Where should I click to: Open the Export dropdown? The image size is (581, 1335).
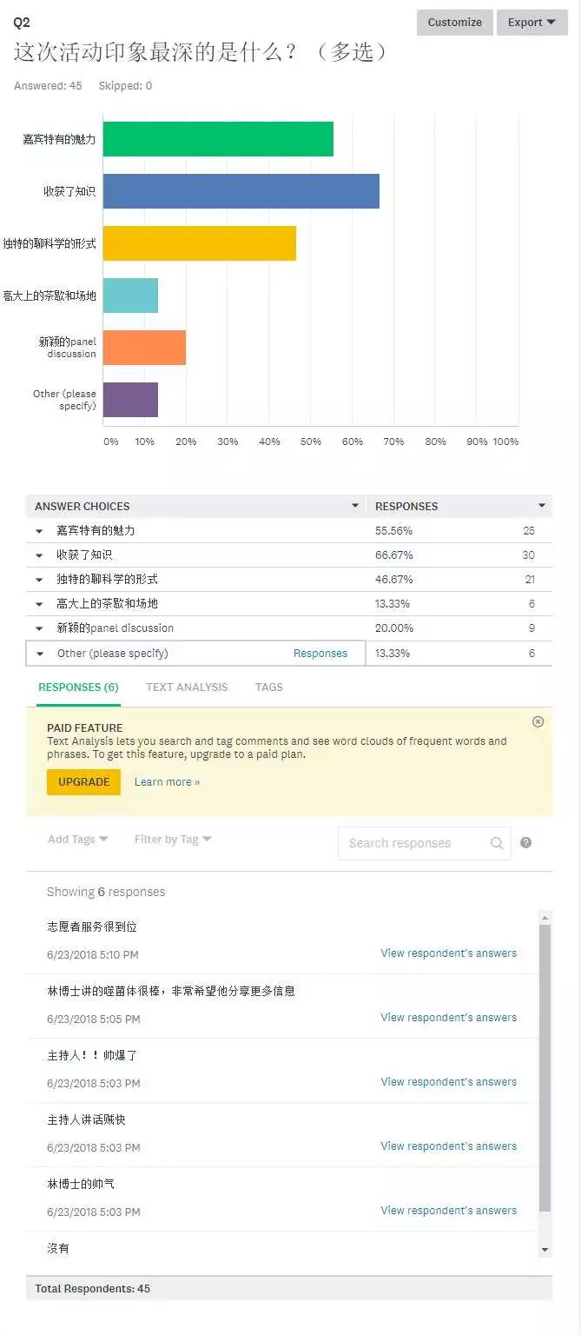point(531,23)
